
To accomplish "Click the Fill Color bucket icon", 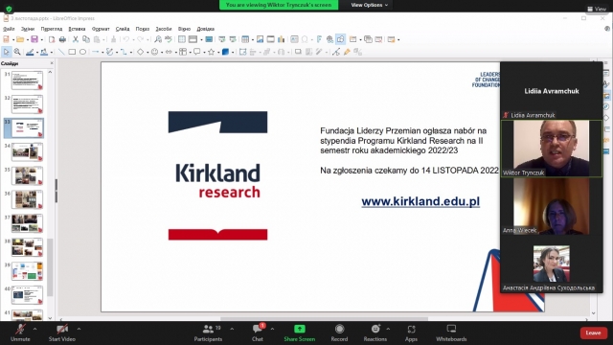I will pyautogui.click(x=44, y=52).
